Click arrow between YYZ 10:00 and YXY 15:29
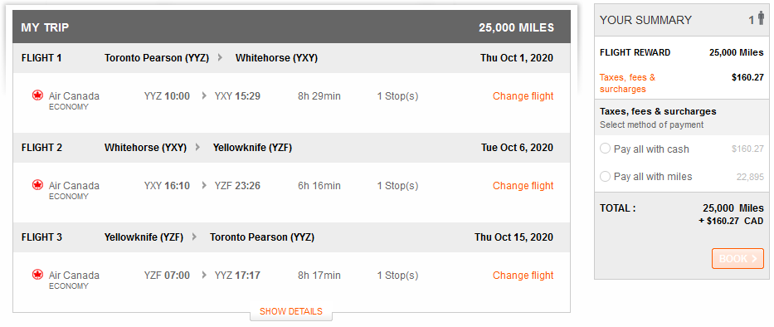Screen dimensions: 774x327 (x=204, y=95)
